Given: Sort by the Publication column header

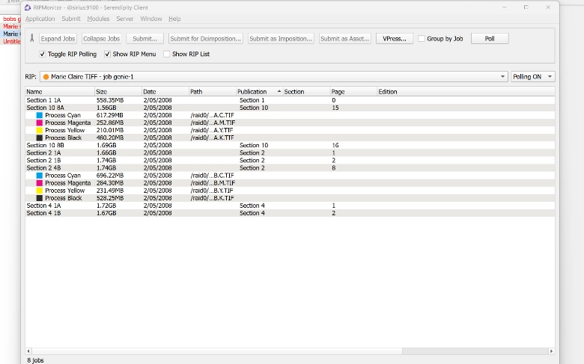Looking at the screenshot, I should 253,92.
